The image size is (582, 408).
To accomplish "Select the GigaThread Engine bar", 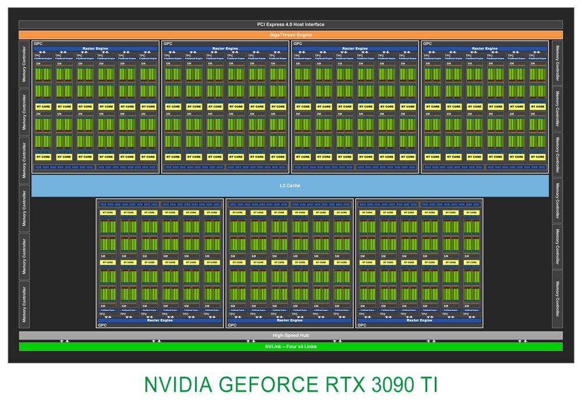I will (x=291, y=34).
